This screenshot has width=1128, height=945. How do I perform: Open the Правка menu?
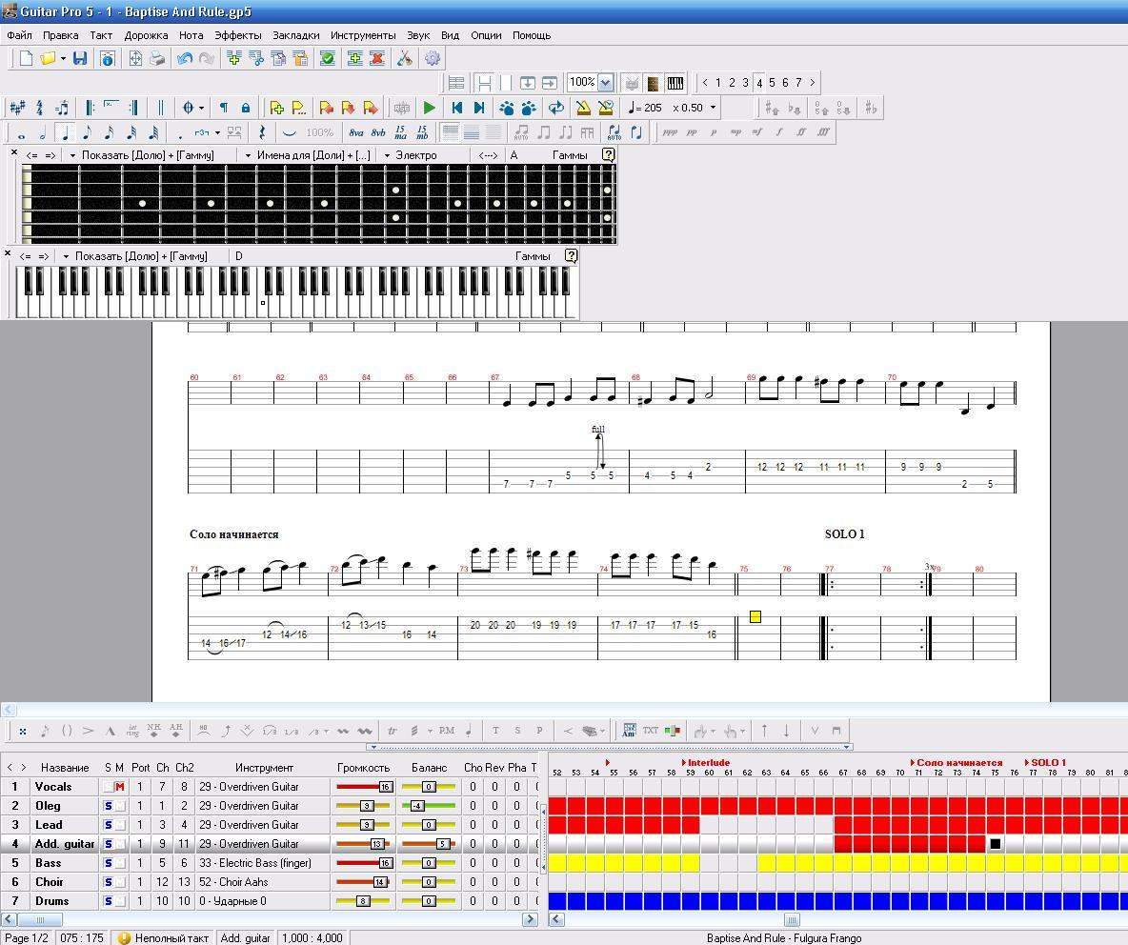click(x=60, y=35)
